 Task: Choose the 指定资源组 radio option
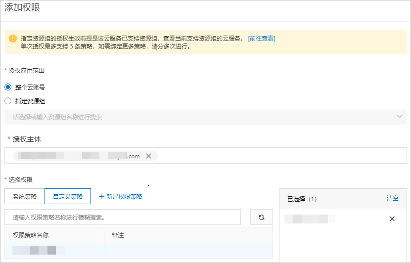point(8,101)
